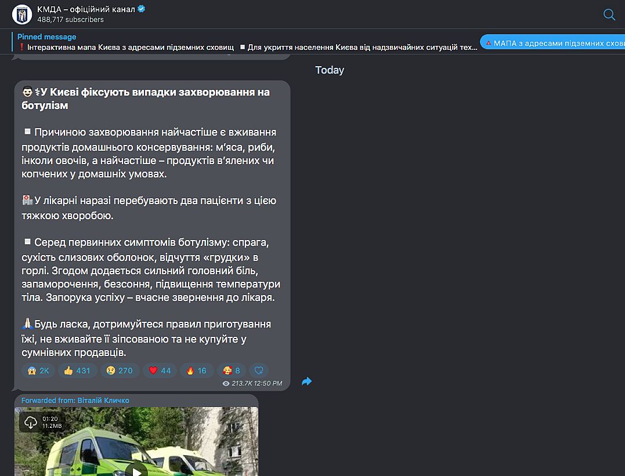625x476 pixels.
Task: React with the fire emoji 16
Action: pos(196,370)
